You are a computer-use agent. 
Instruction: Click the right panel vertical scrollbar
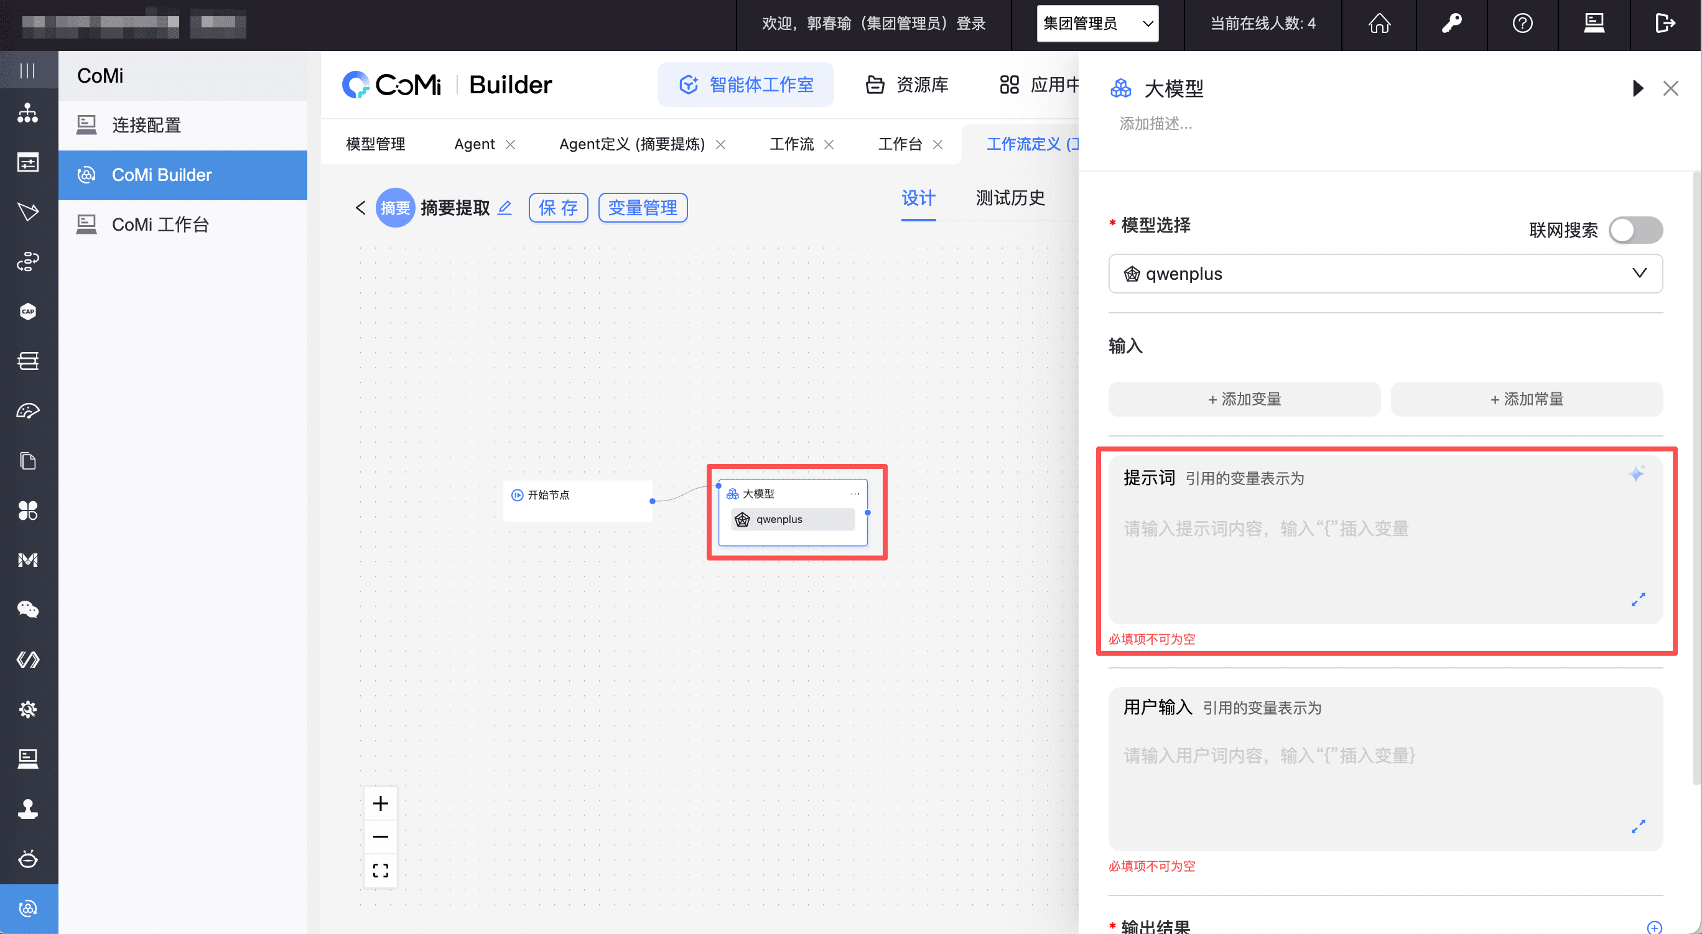1697,479
